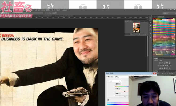
Task: Open the Master channel dropdown
Action: pyautogui.click(x=115, y=81)
